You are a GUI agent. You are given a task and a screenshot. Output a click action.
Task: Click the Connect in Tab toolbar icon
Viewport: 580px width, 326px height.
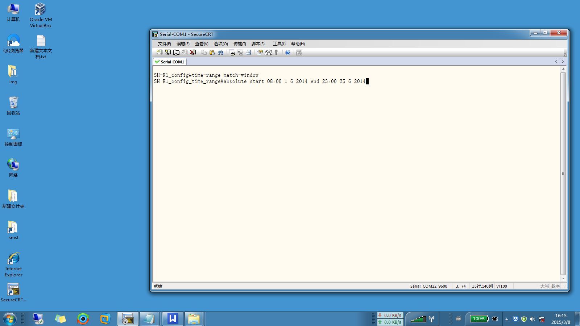pyautogui.click(x=176, y=53)
